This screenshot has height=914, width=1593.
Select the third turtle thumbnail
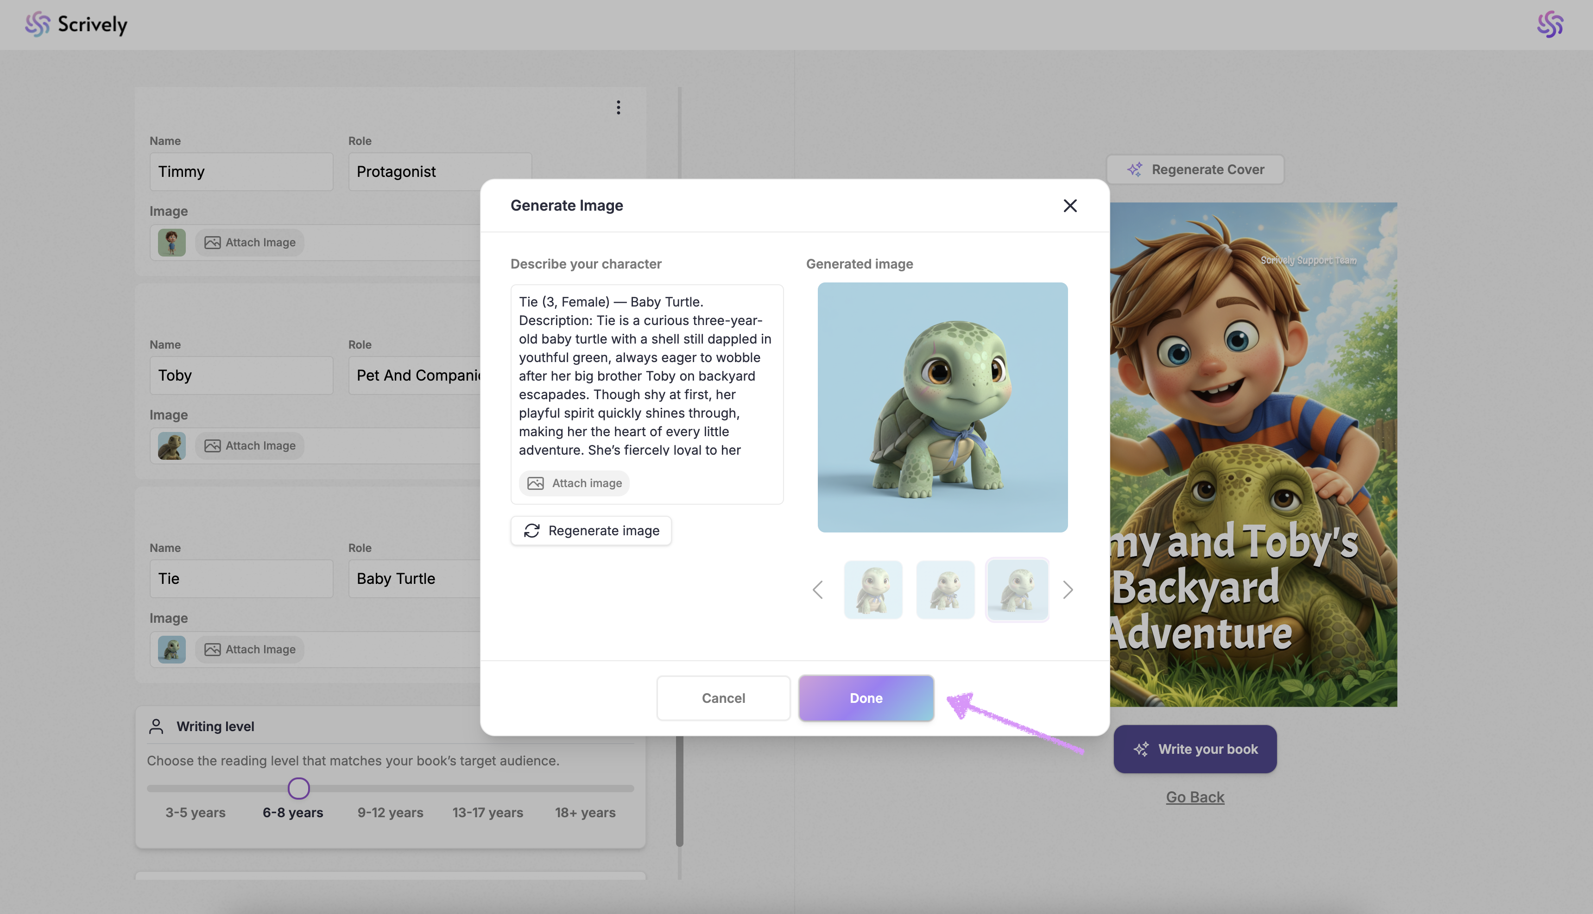click(1017, 590)
